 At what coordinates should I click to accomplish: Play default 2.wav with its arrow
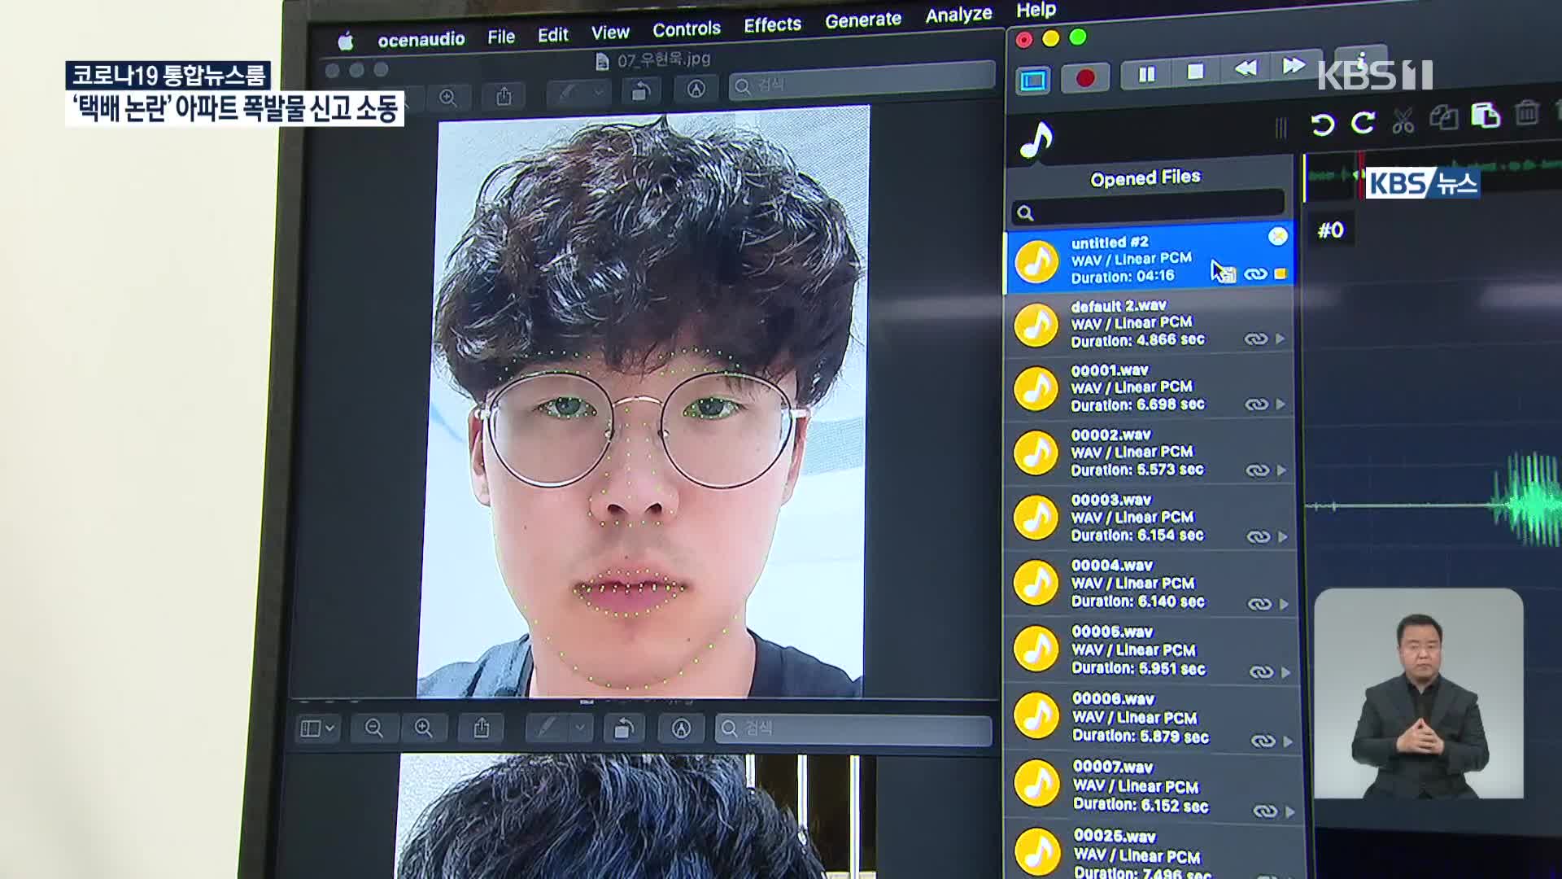1280,339
